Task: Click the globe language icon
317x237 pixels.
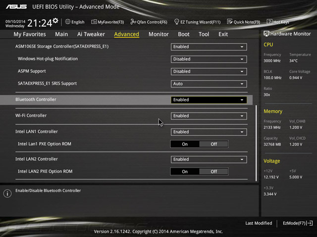Action: point(68,22)
